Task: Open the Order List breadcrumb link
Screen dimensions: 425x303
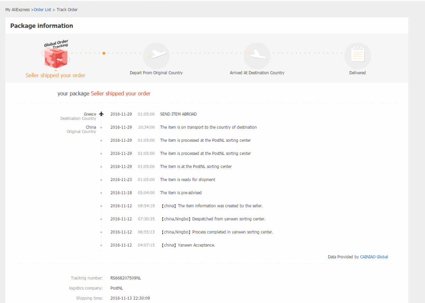Action: (42, 10)
